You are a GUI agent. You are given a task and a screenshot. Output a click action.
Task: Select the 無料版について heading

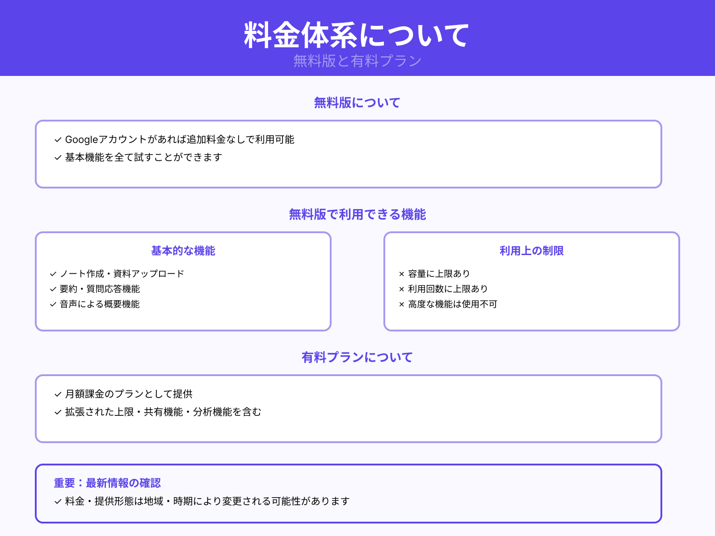pyautogui.click(x=357, y=102)
